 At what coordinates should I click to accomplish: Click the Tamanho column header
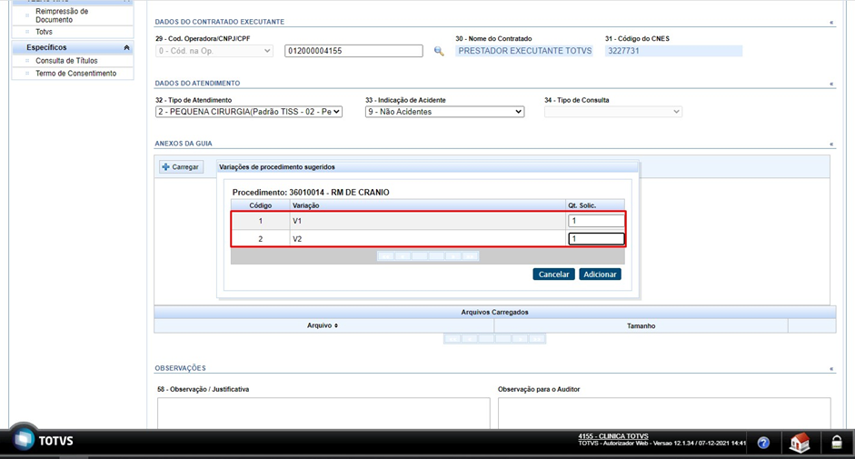tap(641, 325)
